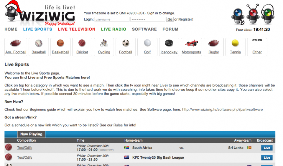Image resolution: width=283 pixels, height=166 pixels.
Task: Click the Home-team column header
Action: pyautogui.click(x=133, y=140)
